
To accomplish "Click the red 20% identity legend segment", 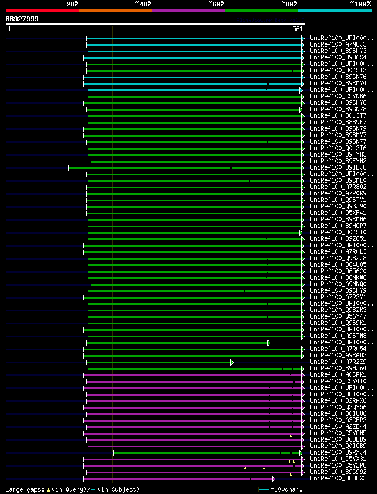I will pos(42,11).
